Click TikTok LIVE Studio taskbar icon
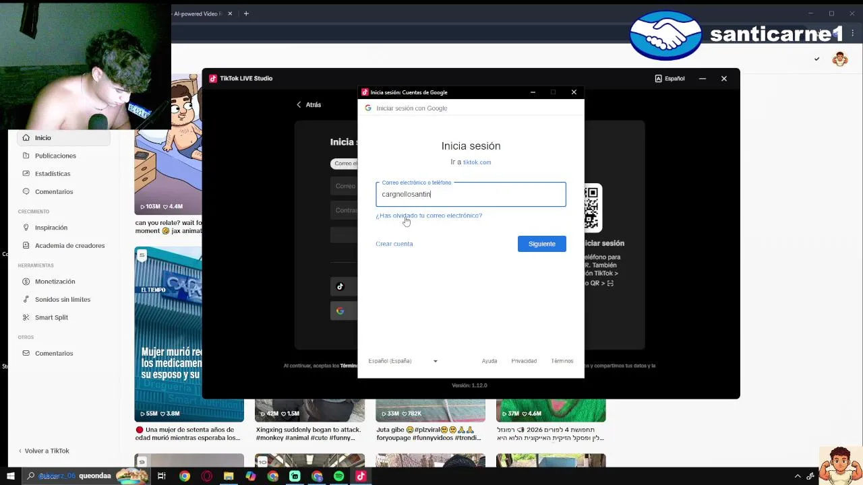Image resolution: width=863 pixels, height=485 pixels. point(361,476)
